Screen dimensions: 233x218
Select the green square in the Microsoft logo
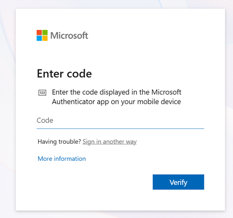(45, 32)
